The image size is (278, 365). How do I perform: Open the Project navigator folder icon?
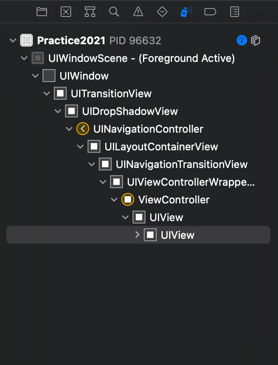pos(42,12)
